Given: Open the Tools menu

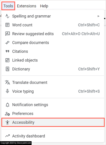Looking at the screenshot, I should [8, 6].
